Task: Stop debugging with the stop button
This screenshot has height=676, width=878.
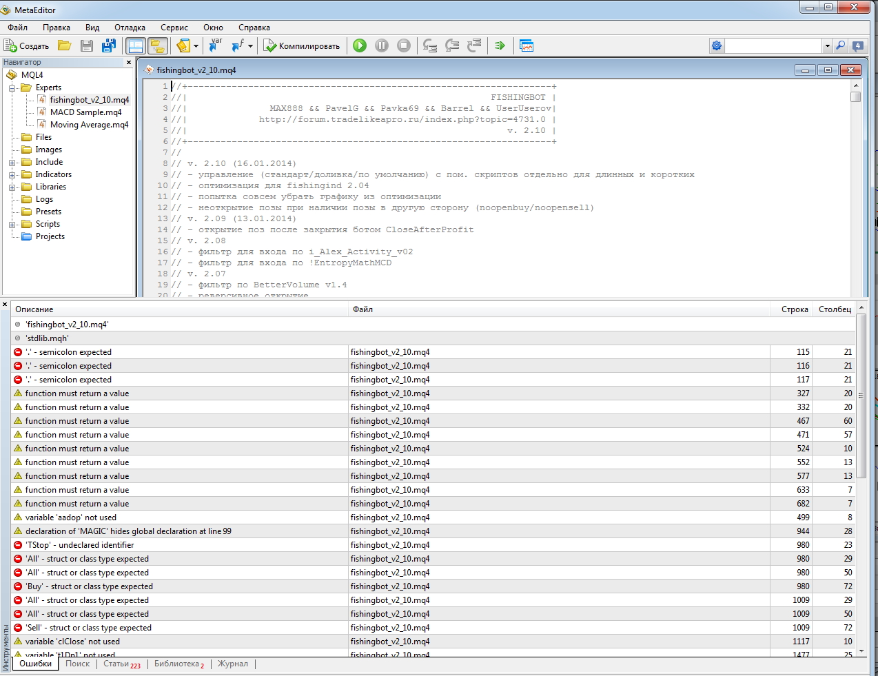Action: pos(404,46)
